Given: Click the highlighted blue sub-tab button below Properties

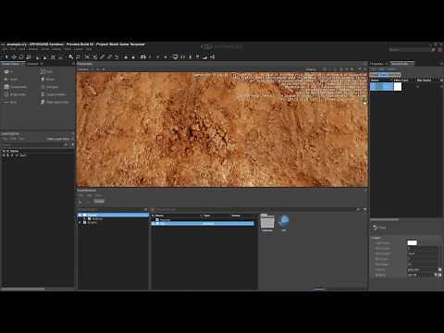Looking at the screenshot, I should (x=386, y=75).
